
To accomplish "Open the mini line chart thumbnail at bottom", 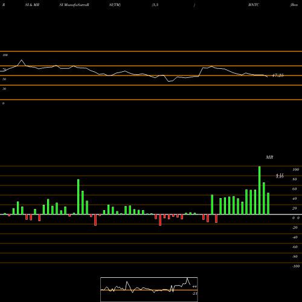I will [149, 289].
